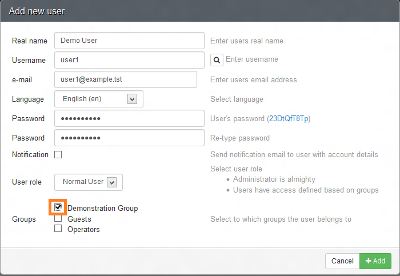Screen dimensions: 400x276
Task: Expand the User role dropdown
Action: [x=88, y=182]
